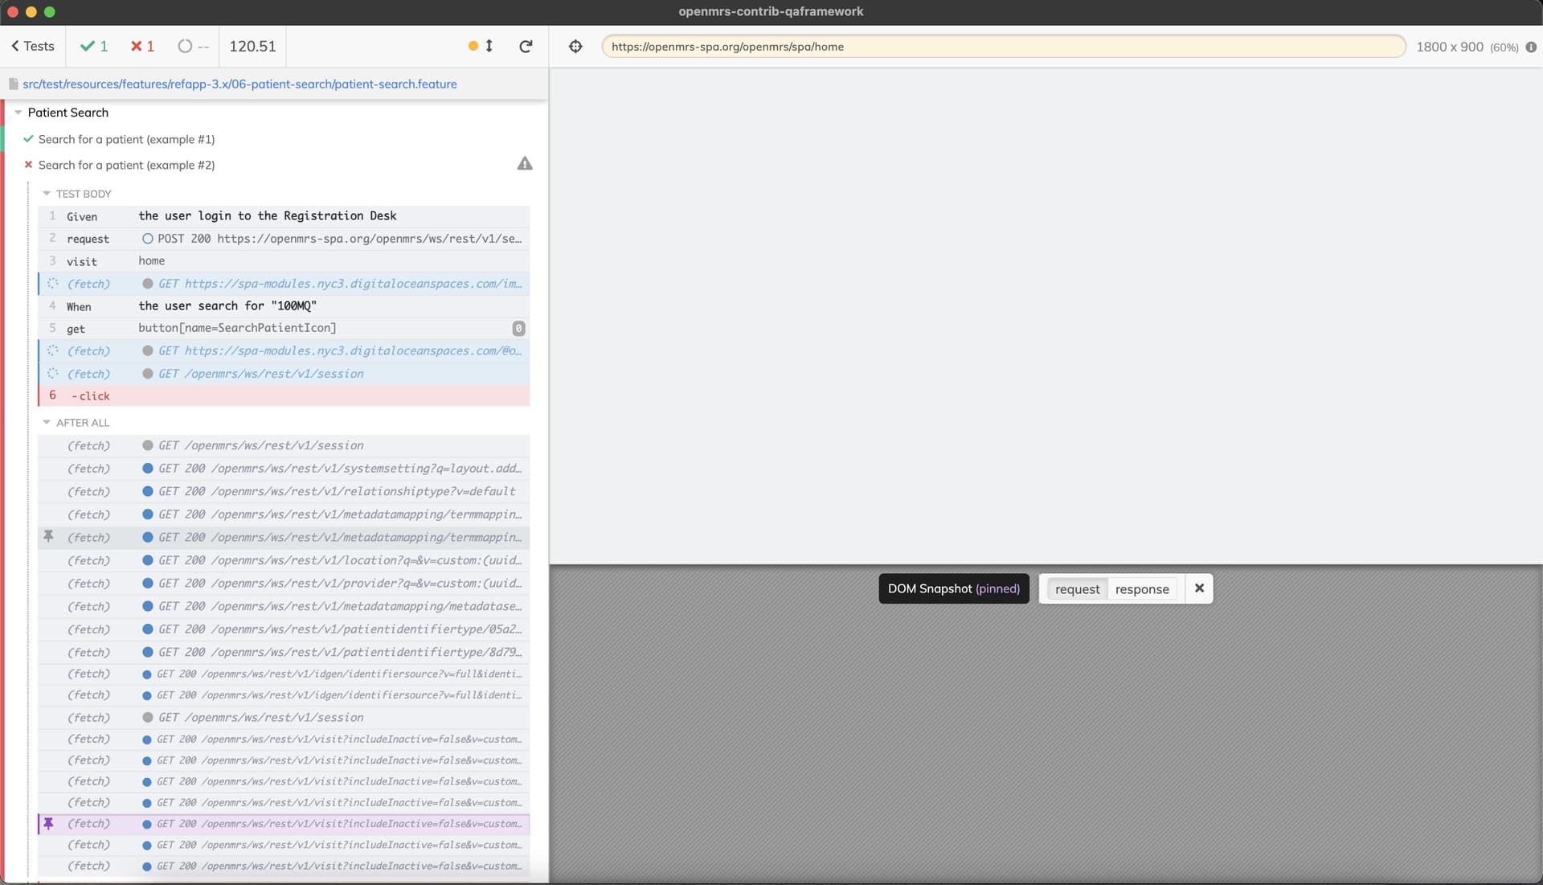Image resolution: width=1543 pixels, height=885 pixels.
Task: Select fetch GET spa-modules digitaloceanspaces.com/@o row
Action: pyautogui.click(x=284, y=350)
